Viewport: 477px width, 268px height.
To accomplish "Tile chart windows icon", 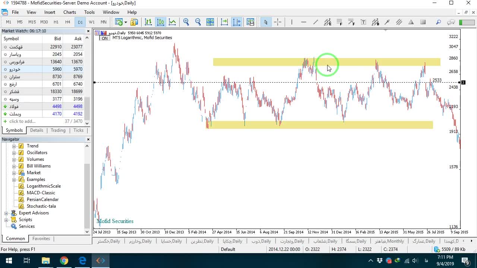I will pyautogui.click(x=210, y=22).
